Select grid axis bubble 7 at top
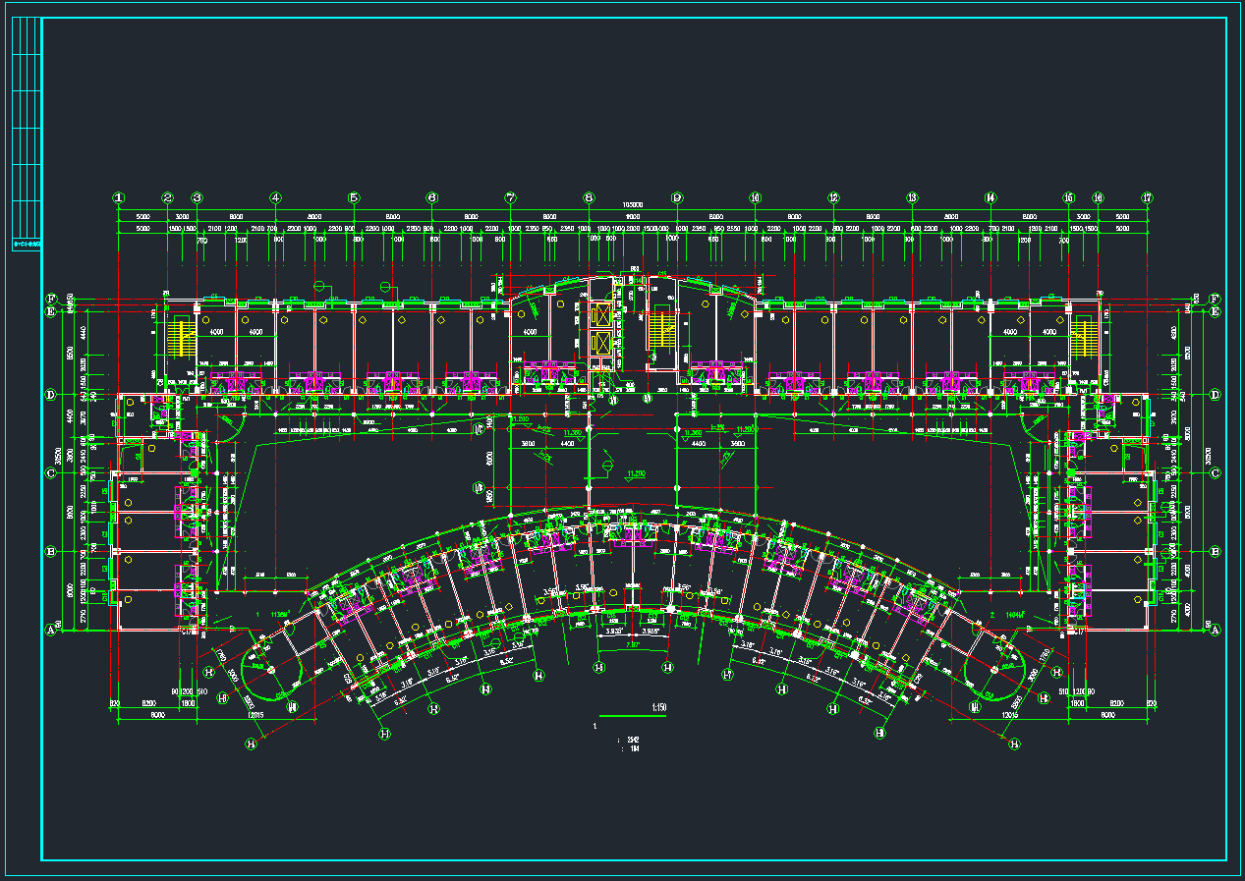This screenshot has height=881, width=1245. pyautogui.click(x=510, y=197)
